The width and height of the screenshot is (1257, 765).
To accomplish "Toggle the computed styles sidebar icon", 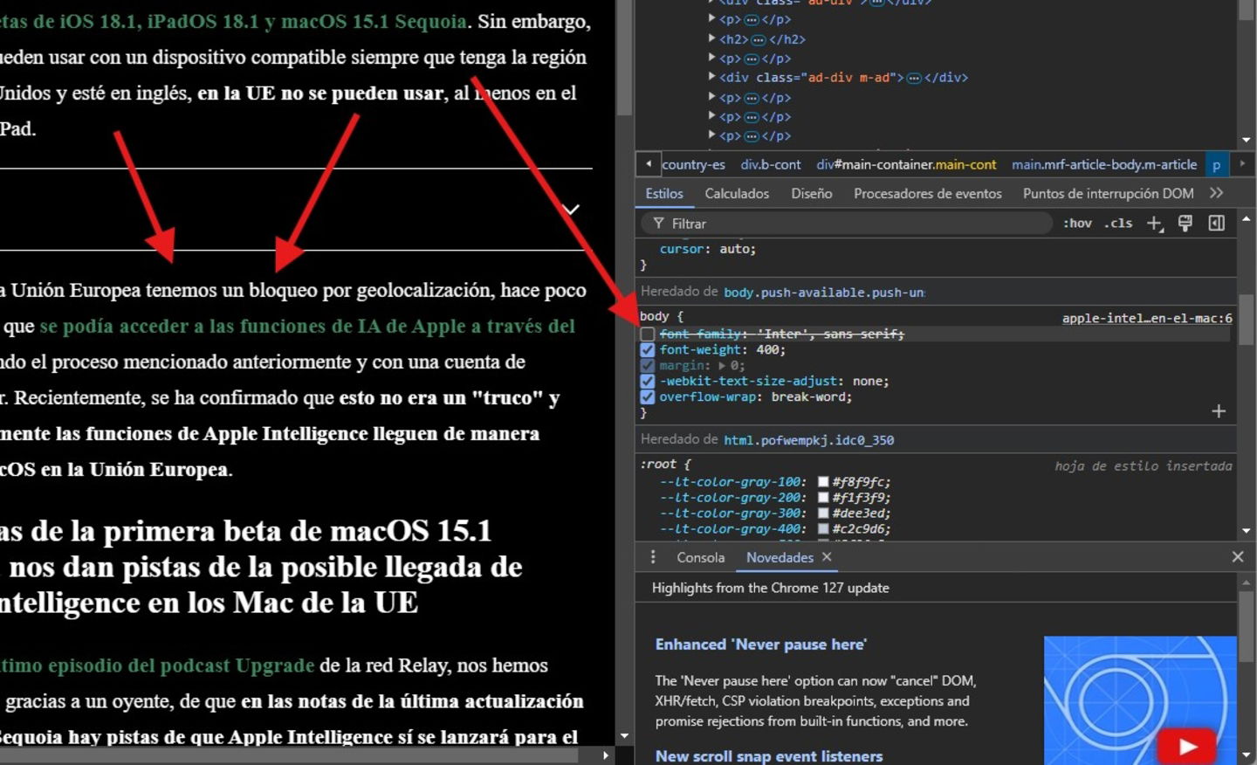I will [x=1217, y=224].
